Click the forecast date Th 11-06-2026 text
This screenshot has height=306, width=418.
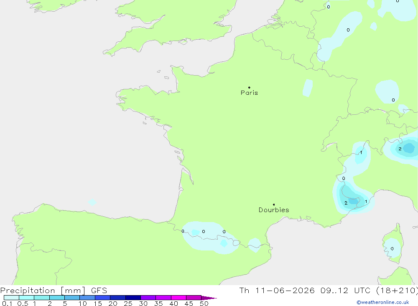[277, 290]
